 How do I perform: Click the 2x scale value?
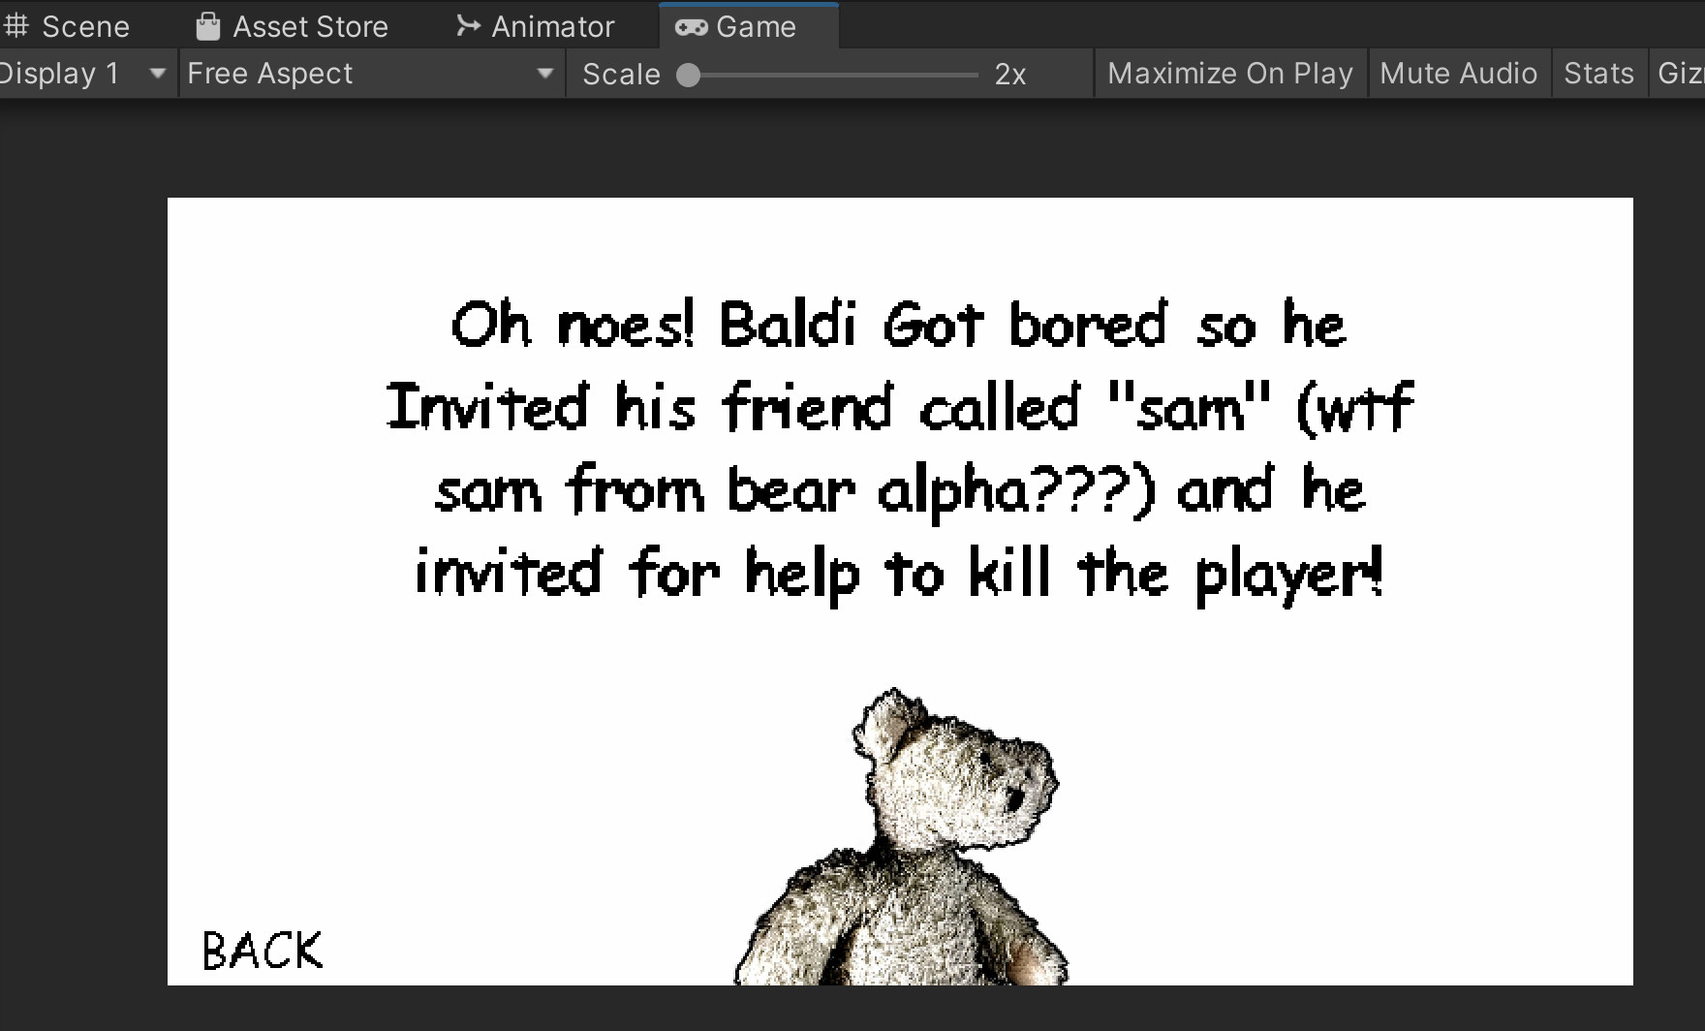pyautogui.click(x=1009, y=73)
